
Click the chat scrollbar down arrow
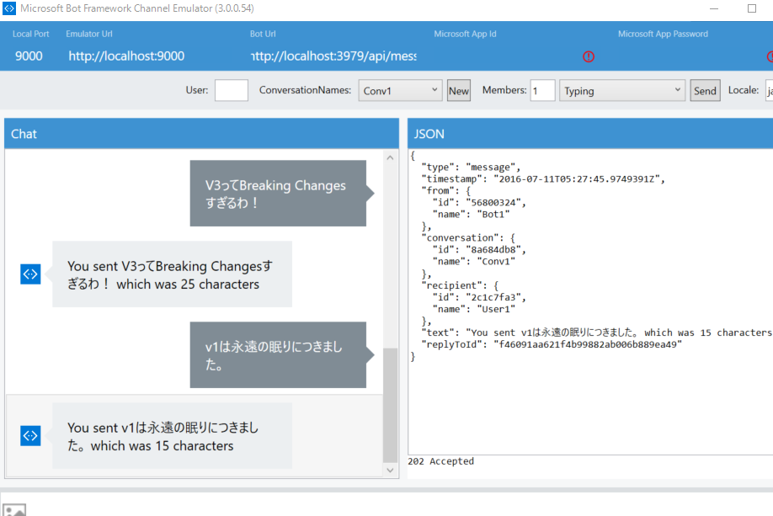[x=390, y=471]
